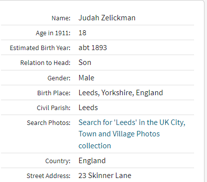This screenshot has height=182, width=207.
Task: Click the Street Address label
Action: (x=49, y=176)
